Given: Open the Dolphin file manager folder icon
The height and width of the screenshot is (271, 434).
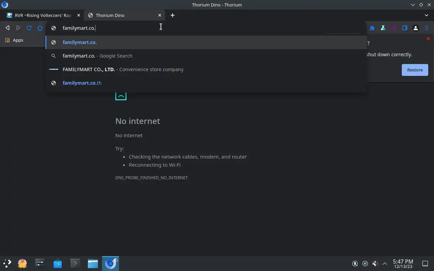Looking at the screenshot, I should tap(93, 263).
